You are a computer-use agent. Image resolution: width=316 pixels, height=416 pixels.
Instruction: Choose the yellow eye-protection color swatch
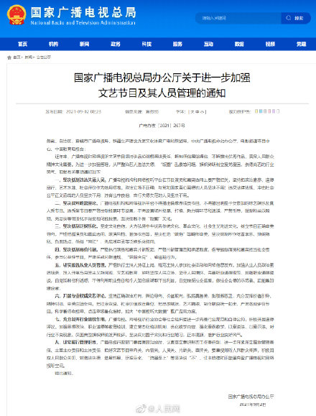(x=256, y=111)
